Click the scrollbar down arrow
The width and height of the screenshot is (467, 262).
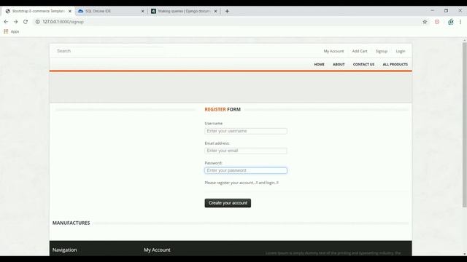(x=464, y=254)
